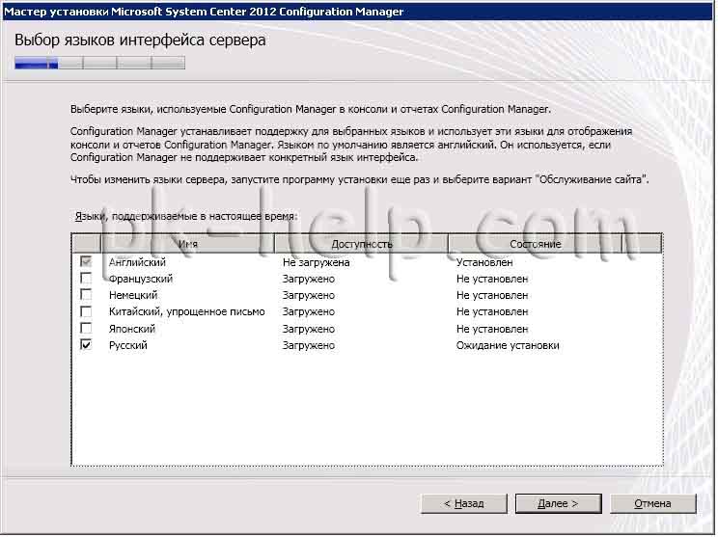Click the 'Ожидание установки' status cell
Screen dimensions: 718x537
[508, 345]
